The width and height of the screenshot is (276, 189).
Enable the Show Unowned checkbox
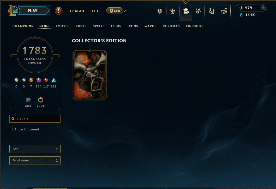pyautogui.click(x=11, y=130)
